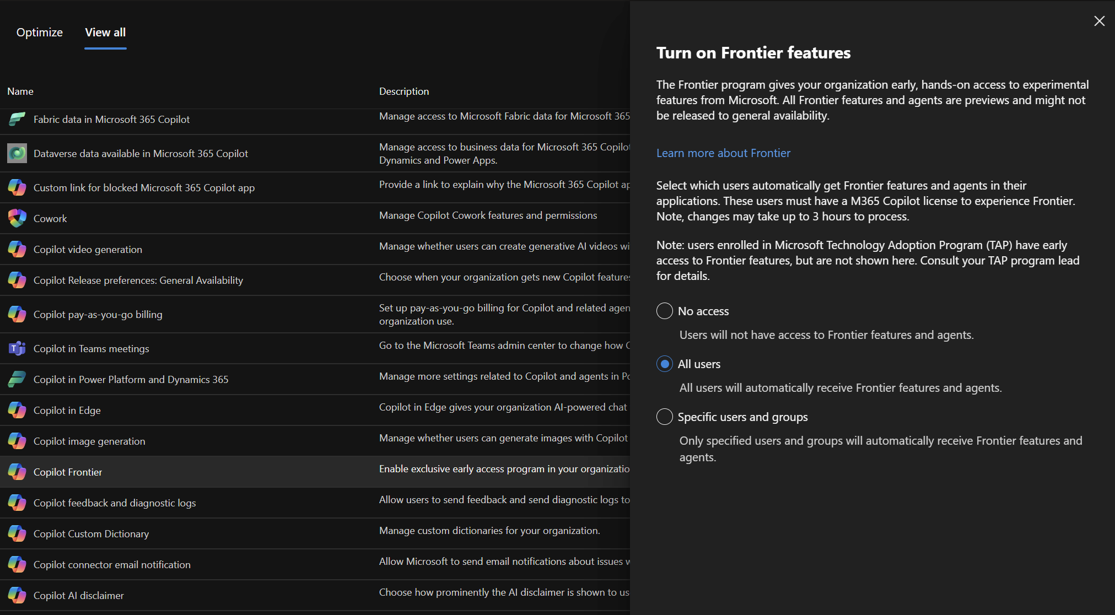The width and height of the screenshot is (1115, 615).
Task: Click the Power Platform and Dynamics 365 icon
Action: pos(17,379)
